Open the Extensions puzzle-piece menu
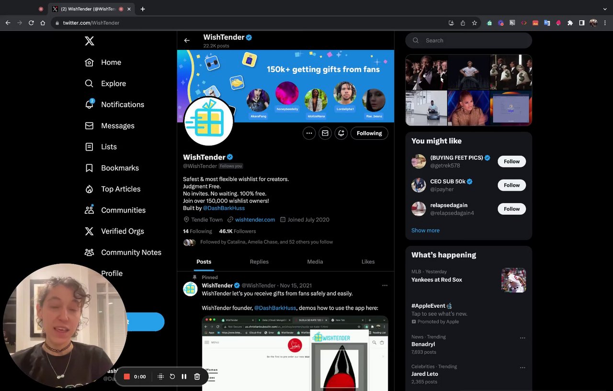 570,22
